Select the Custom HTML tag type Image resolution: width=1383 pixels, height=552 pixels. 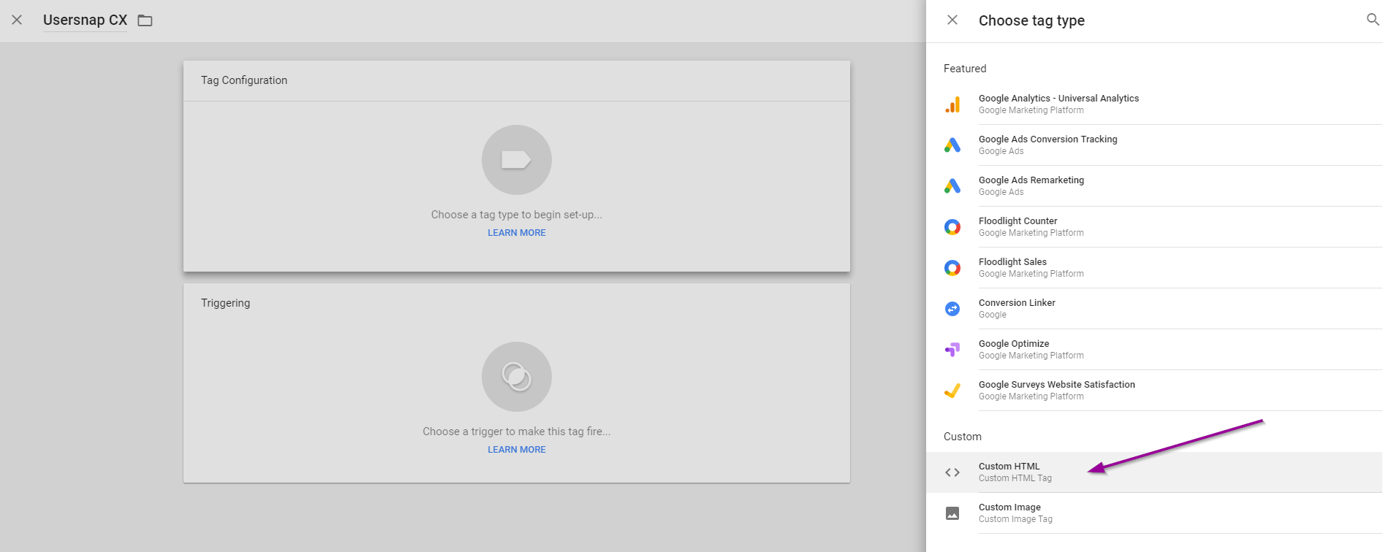[x=1154, y=472]
